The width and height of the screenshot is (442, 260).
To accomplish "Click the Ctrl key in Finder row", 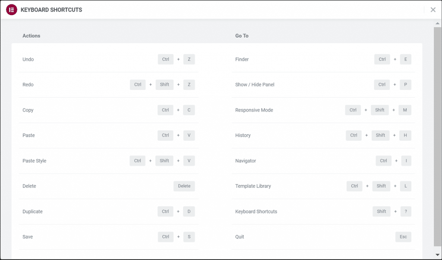I will 382,59.
